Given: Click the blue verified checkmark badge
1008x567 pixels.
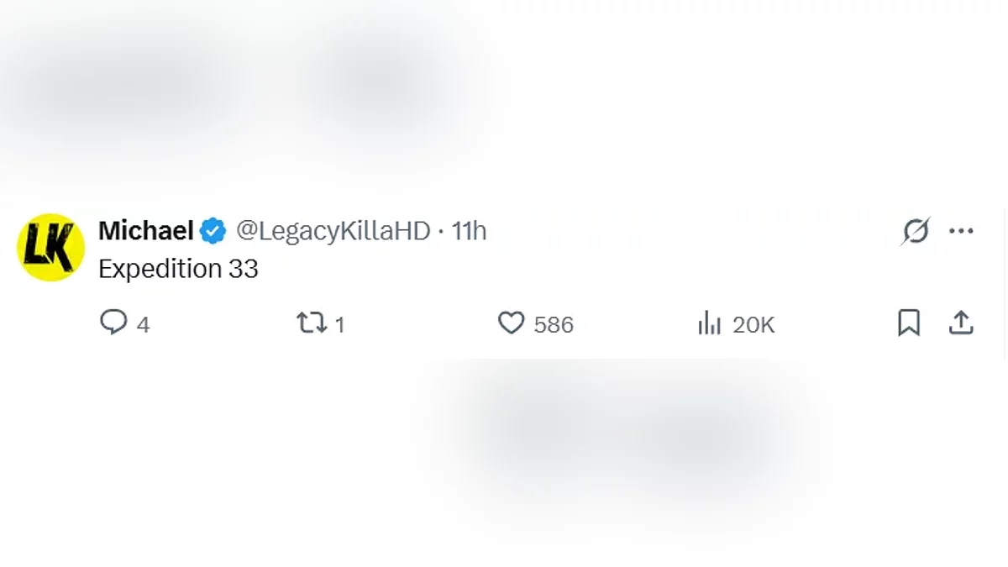Looking at the screenshot, I should point(213,230).
